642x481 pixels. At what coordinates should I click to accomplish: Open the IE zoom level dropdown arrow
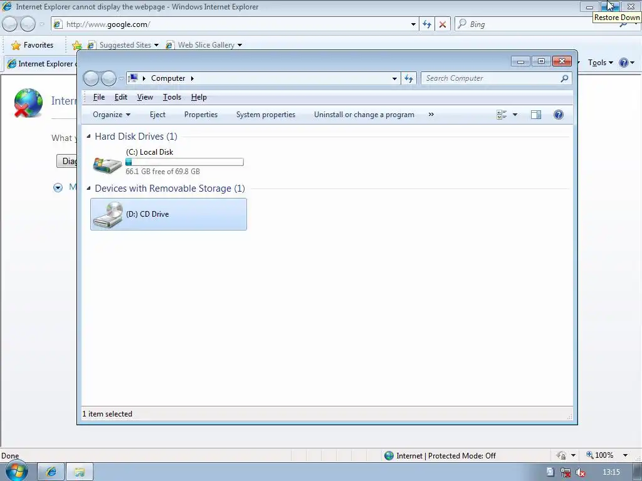click(625, 455)
